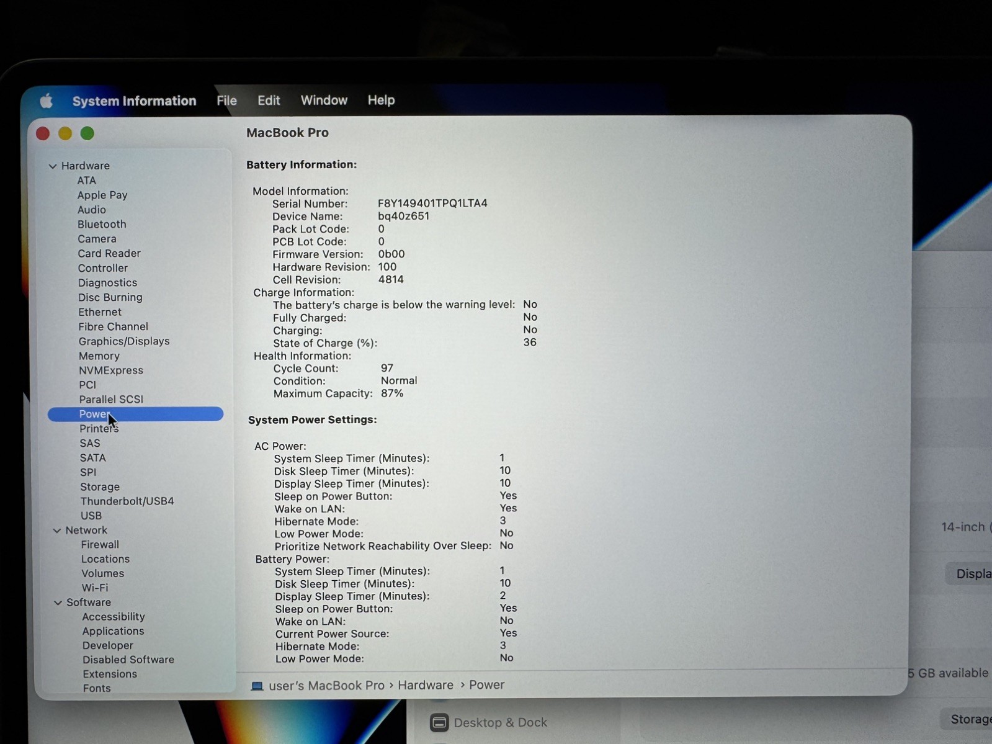
Task: Click the laptop icon in the path bar
Action: [257, 686]
